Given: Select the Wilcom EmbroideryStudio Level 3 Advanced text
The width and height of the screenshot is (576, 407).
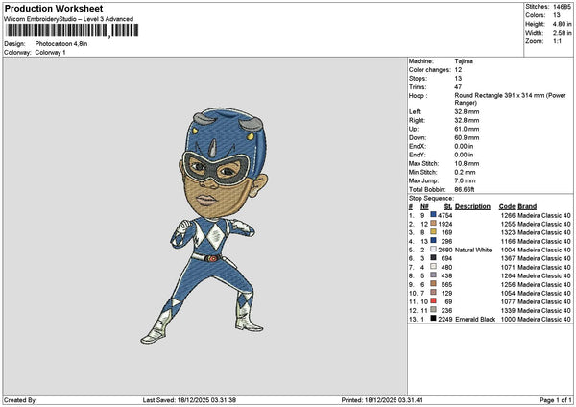Looking at the screenshot, I should pyautogui.click(x=69, y=19).
